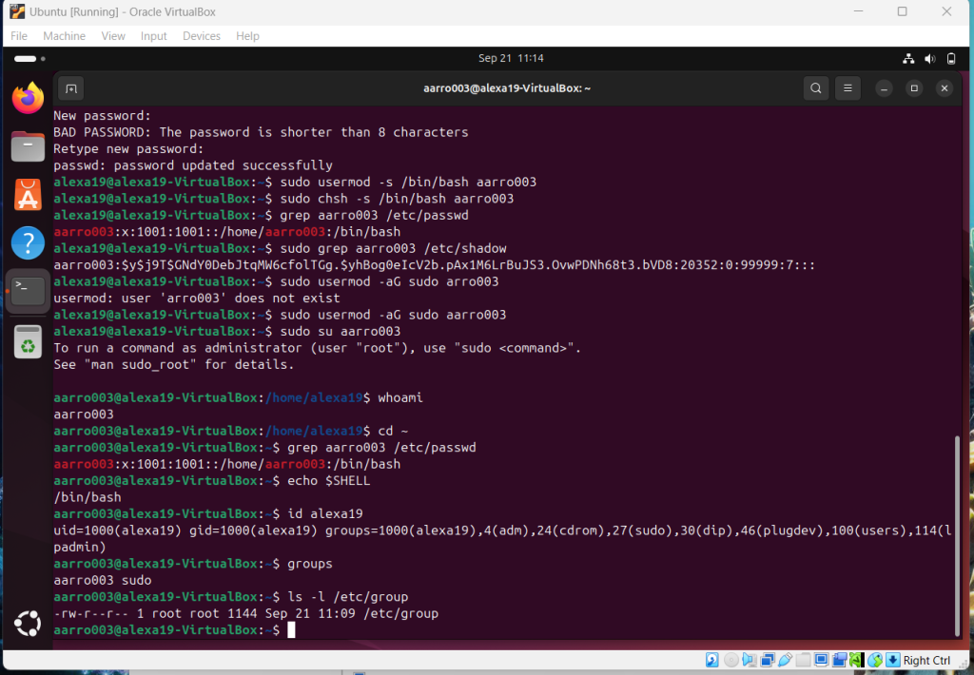The height and width of the screenshot is (675, 974).
Task: Open the terminal hamburger menu
Action: click(x=849, y=88)
